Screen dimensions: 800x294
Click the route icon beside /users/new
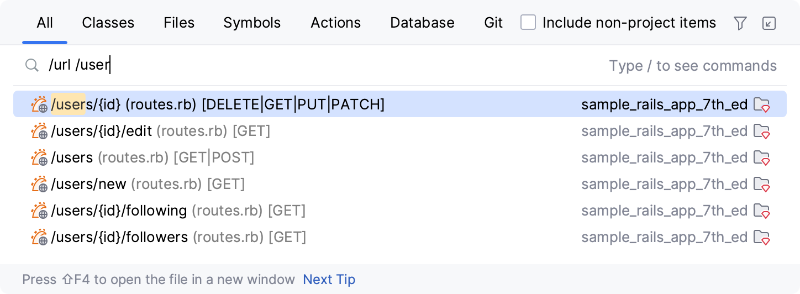point(39,184)
